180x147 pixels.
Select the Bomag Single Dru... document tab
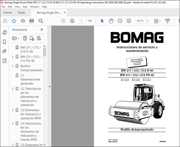49,13
